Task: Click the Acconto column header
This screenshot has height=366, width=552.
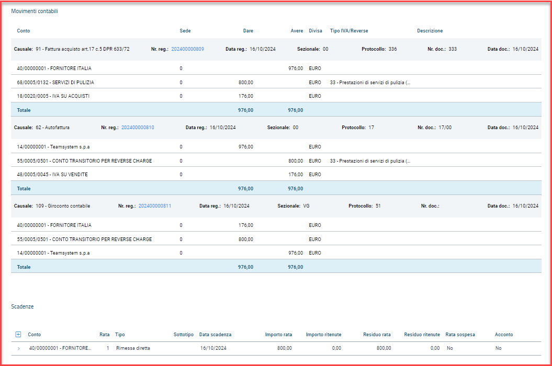Action: (503, 335)
